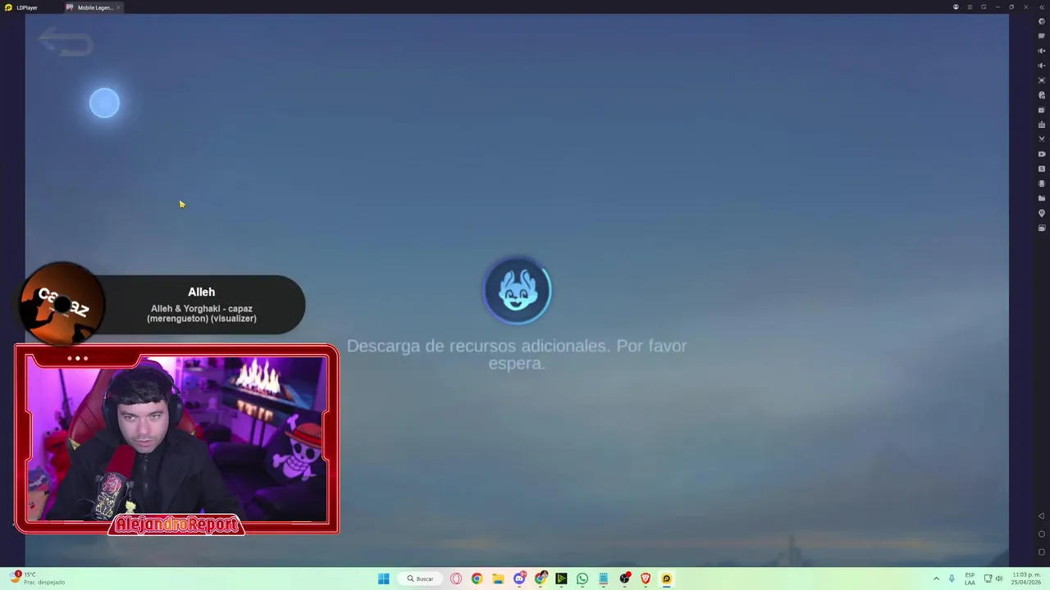Close the Mobile Legends tab
The height and width of the screenshot is (590, 1050).
tap(118, 7)
